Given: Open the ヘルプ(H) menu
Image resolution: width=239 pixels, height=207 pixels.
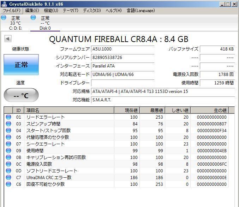Looking at the screenshot, I should click(x=114, y=11).
